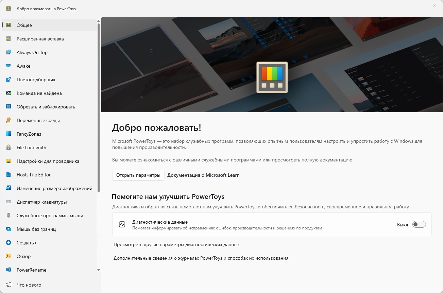Click the Что нового megaphone icon

[8, 285]
